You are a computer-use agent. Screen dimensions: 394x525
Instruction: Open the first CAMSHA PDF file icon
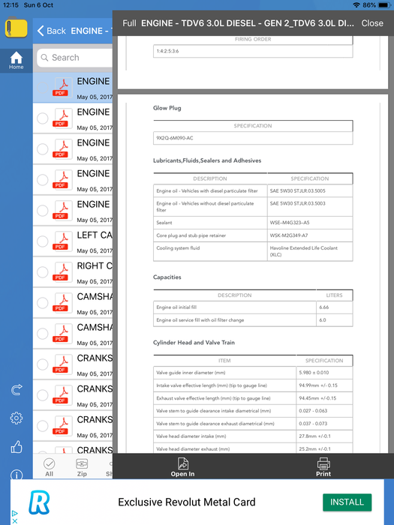pyautogui.click(x=62, y=303)
